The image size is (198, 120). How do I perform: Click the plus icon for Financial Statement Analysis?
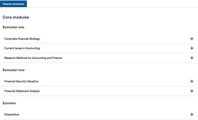[192, 91]
